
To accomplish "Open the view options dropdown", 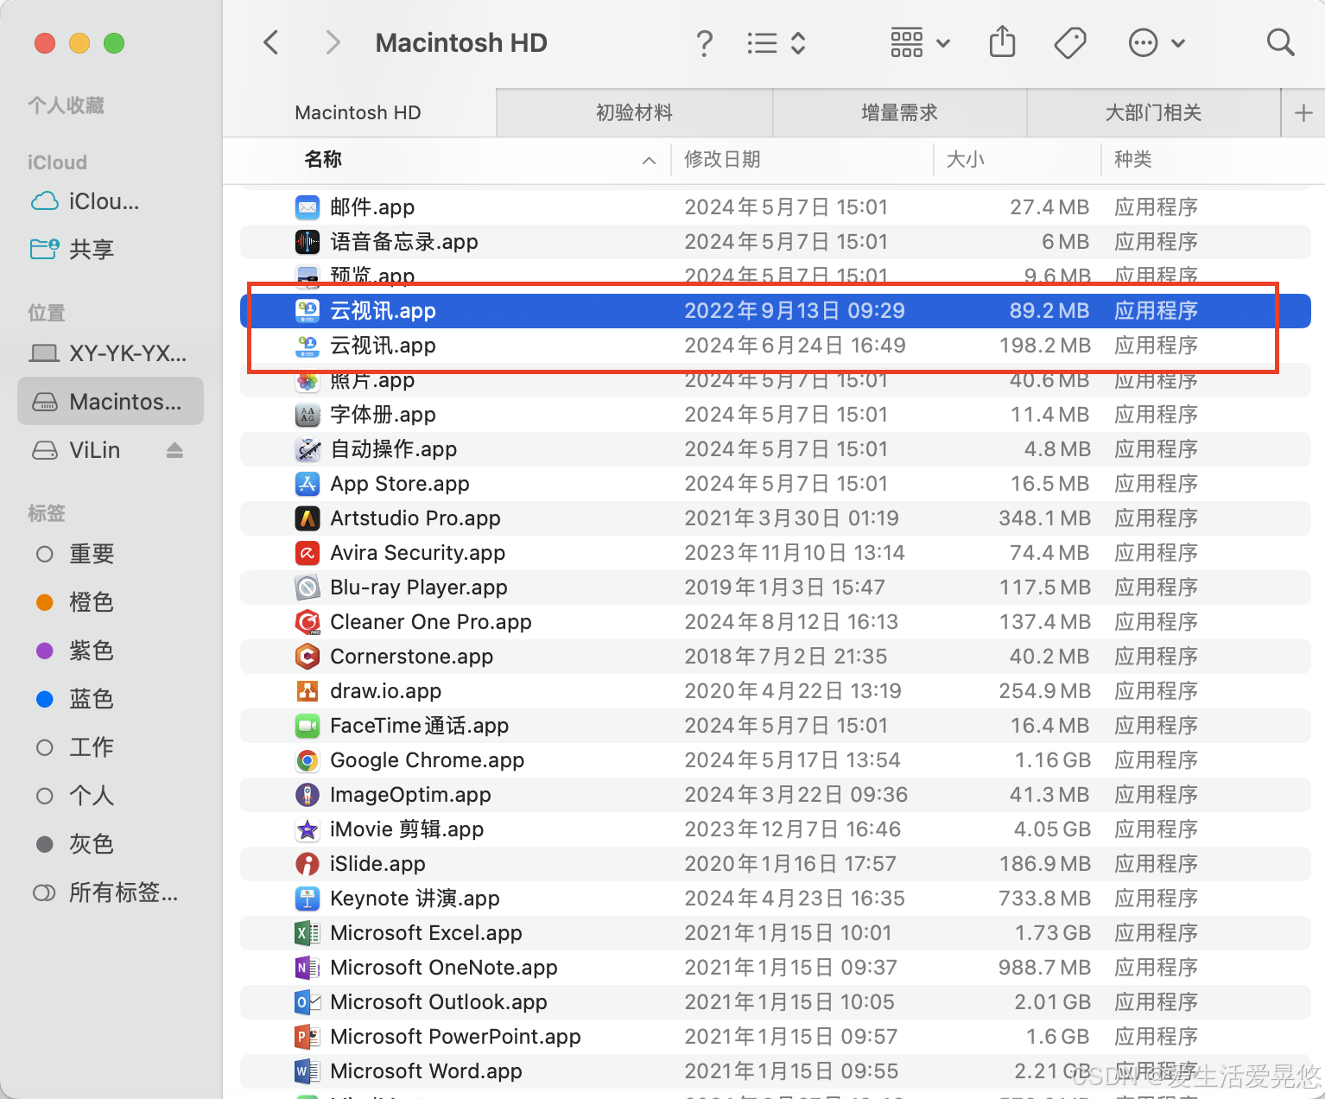I will 775,42.
